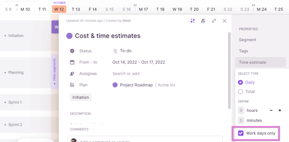Expand the card with the arrows icon
This screenshot has height=142, width=289.
214,21
